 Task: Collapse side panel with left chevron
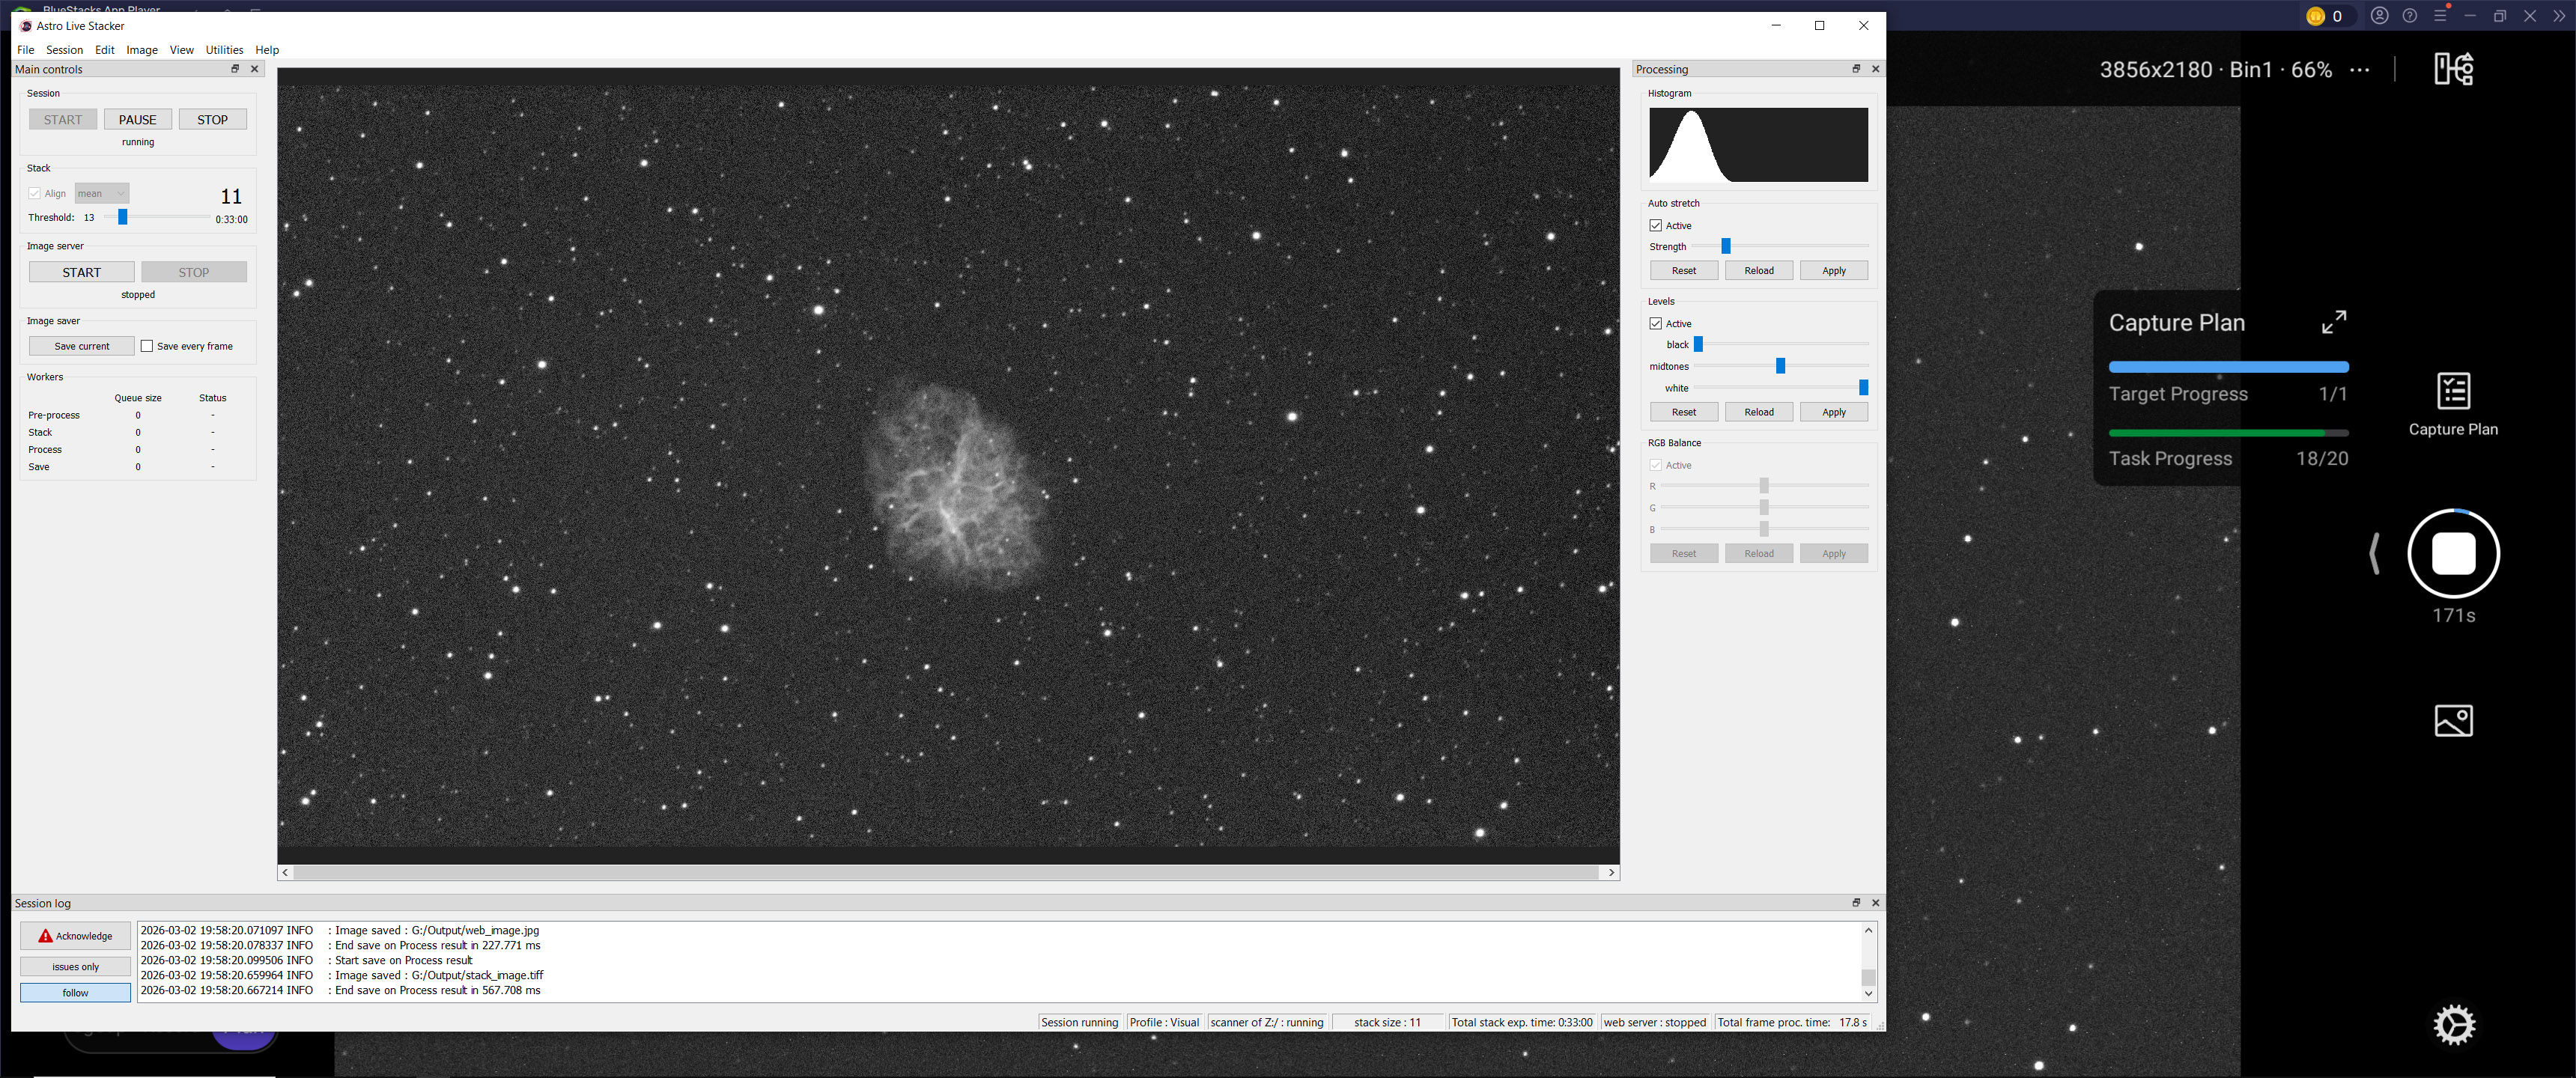coord(2374,553)
